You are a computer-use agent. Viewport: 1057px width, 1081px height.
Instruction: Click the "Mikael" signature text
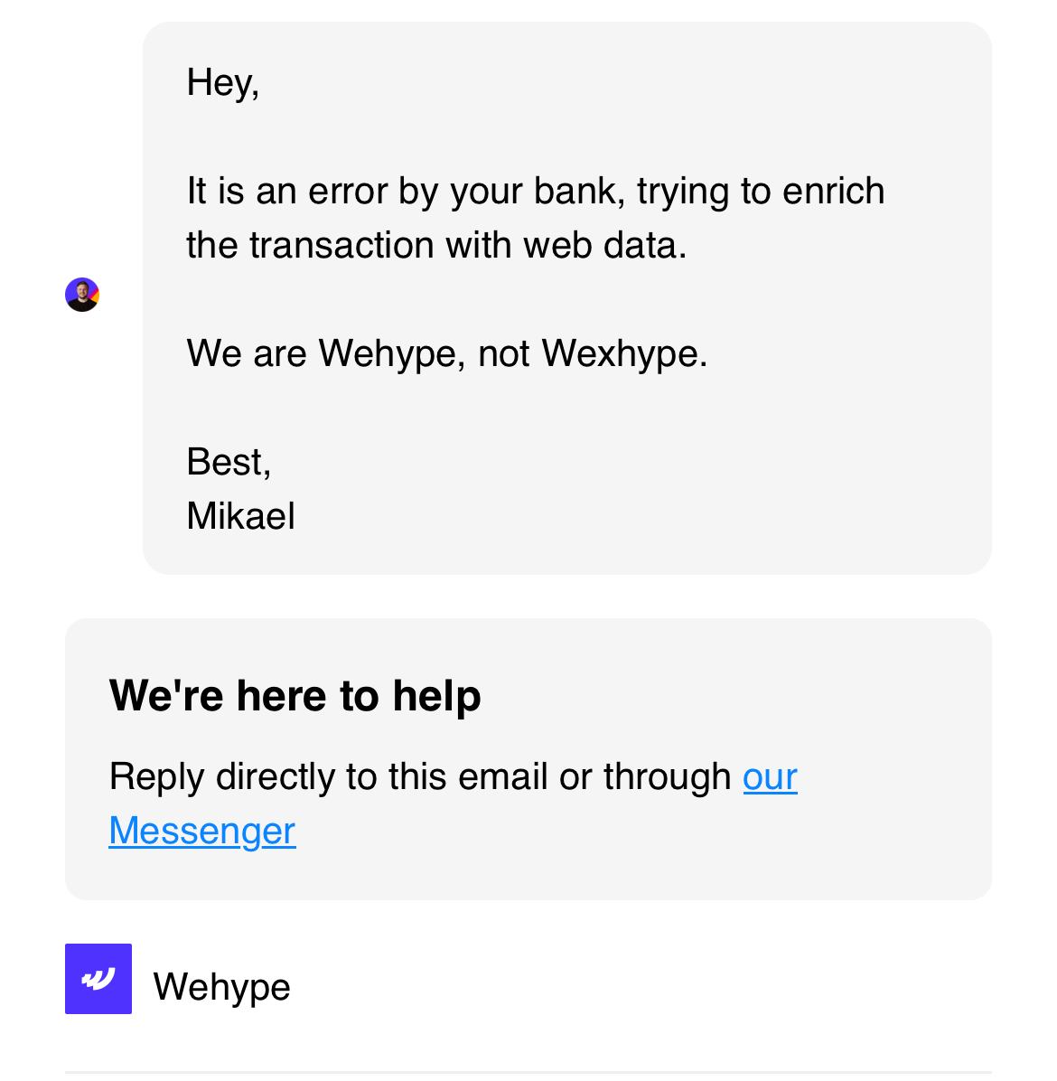coord(240,516)
